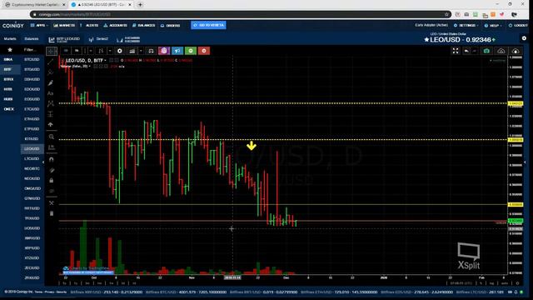The image size is (533, 300).
Task: Select the BINA exchange in sidebar
Action: coord(8,59)
